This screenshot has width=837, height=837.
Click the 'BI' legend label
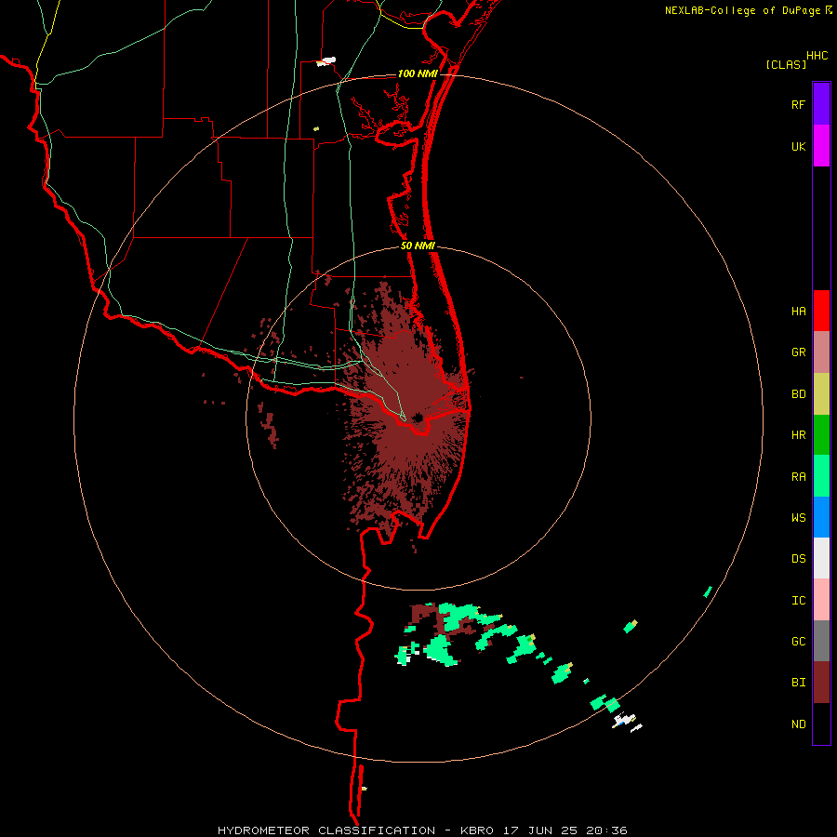click(x=798, y=683)
